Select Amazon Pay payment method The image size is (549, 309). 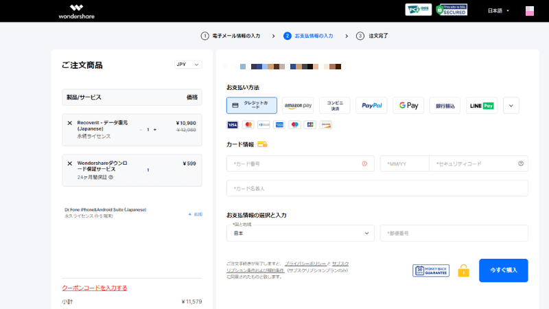[x=298, y=106]
